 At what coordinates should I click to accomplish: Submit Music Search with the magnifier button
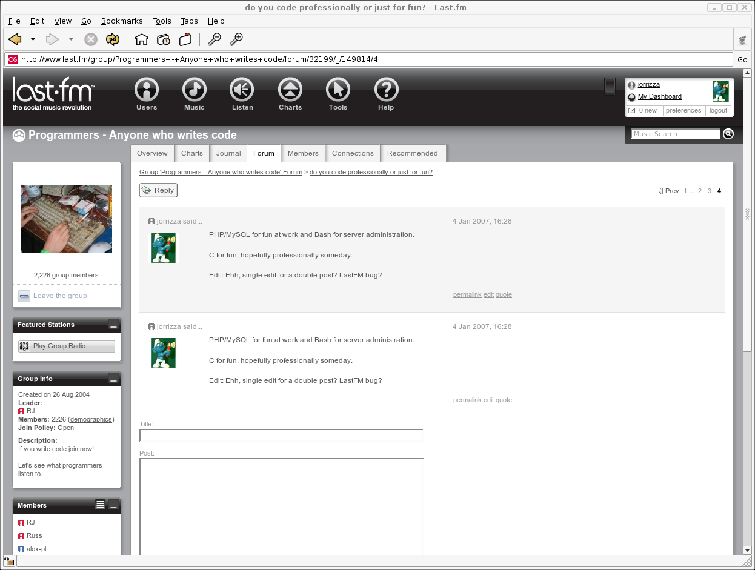point(728,134)
